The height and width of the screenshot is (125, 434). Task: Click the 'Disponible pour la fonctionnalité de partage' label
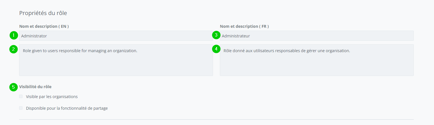click(67, 108)
